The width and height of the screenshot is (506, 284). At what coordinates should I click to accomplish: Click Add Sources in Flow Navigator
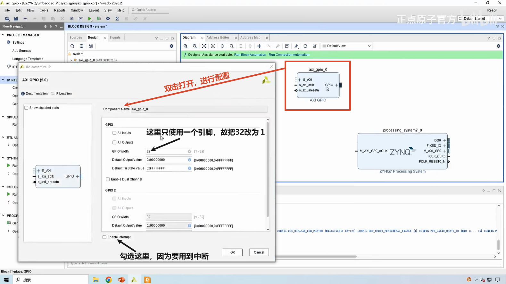click(21, 51)
